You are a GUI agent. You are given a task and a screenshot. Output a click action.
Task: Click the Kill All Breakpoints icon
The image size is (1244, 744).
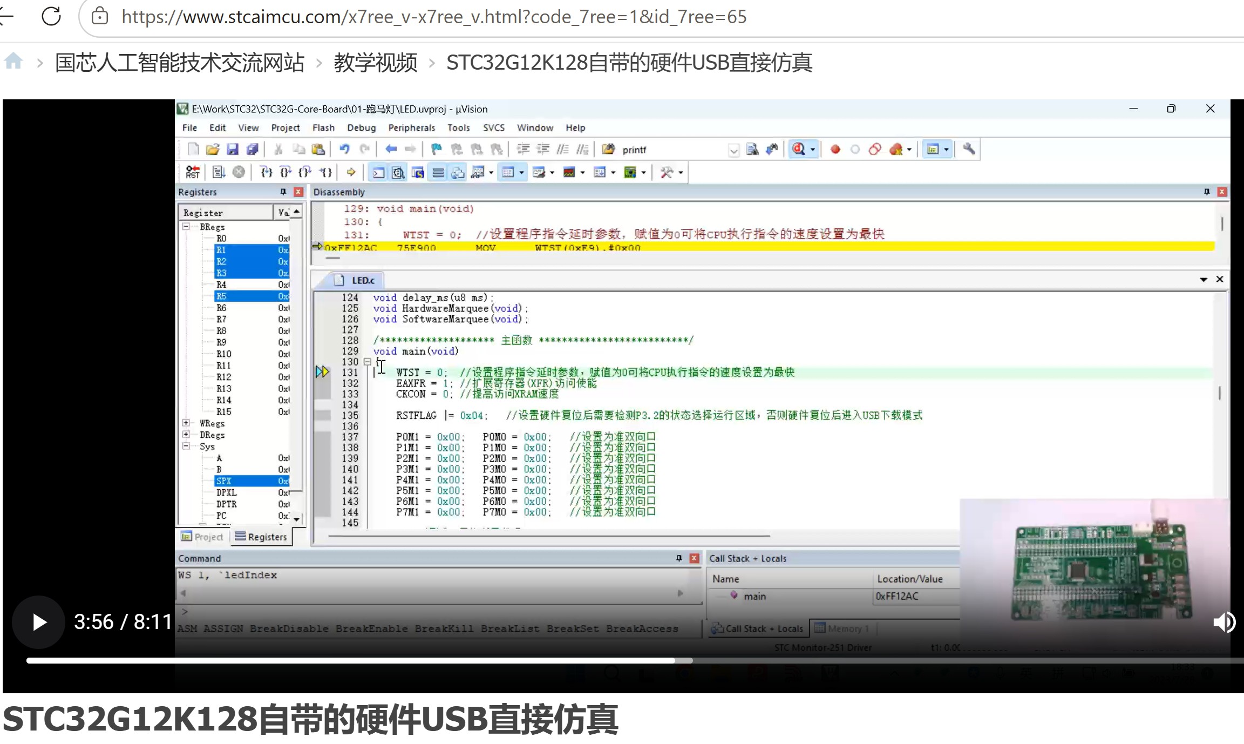tap(896, 150)
